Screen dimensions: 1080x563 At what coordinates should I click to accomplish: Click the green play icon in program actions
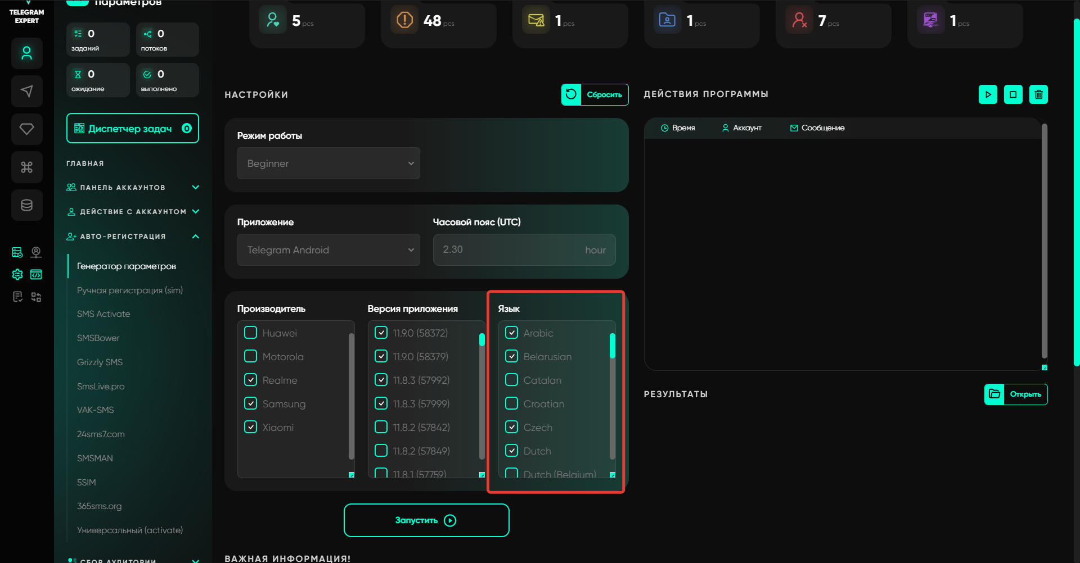[988, 94]
